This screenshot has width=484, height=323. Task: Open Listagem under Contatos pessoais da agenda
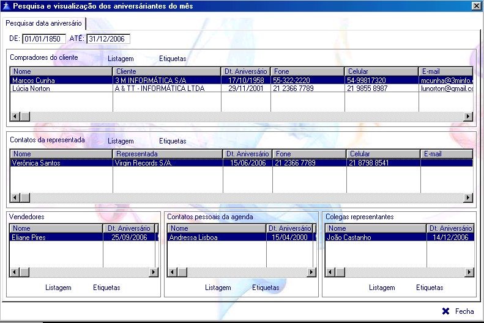(218, 288)
